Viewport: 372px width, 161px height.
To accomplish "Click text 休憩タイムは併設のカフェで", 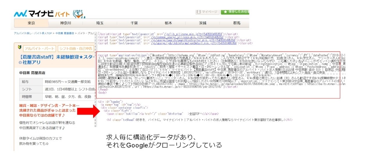I will 40,139.
